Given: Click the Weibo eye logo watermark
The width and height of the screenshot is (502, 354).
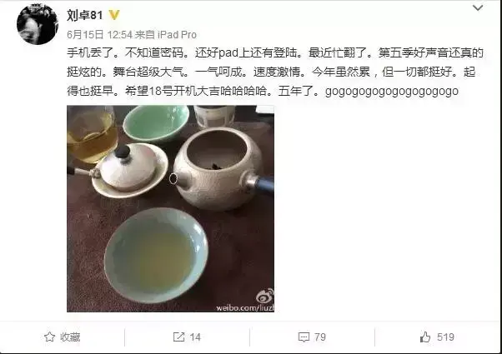Looking at the screenshot, I should [x=265, y=297].
